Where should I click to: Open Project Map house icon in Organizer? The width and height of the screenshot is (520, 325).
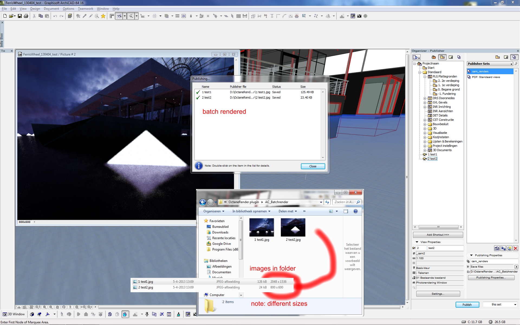(434, 57)
